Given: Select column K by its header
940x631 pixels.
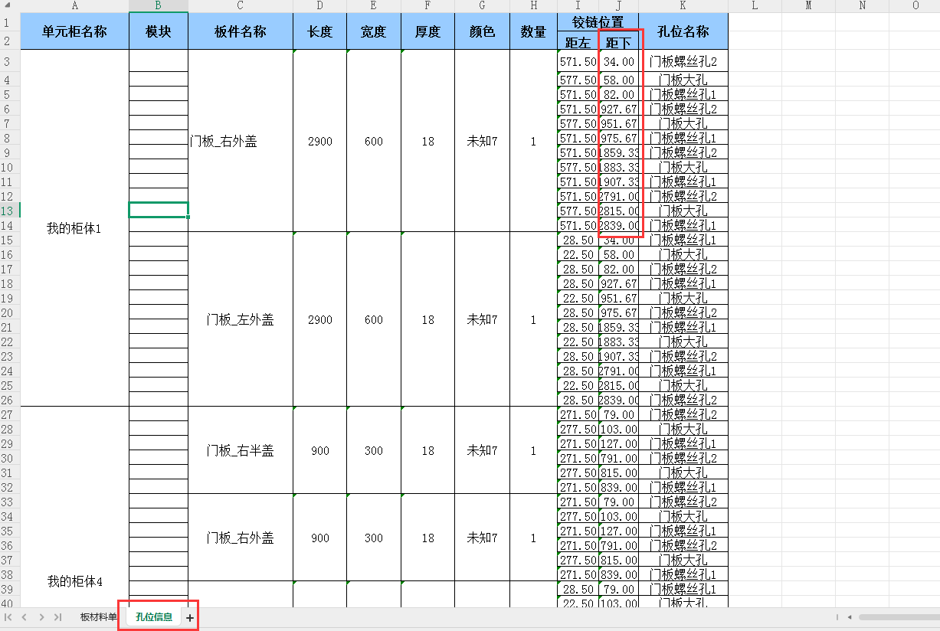Looking at the screenshot, I should [x=683, y=5].
